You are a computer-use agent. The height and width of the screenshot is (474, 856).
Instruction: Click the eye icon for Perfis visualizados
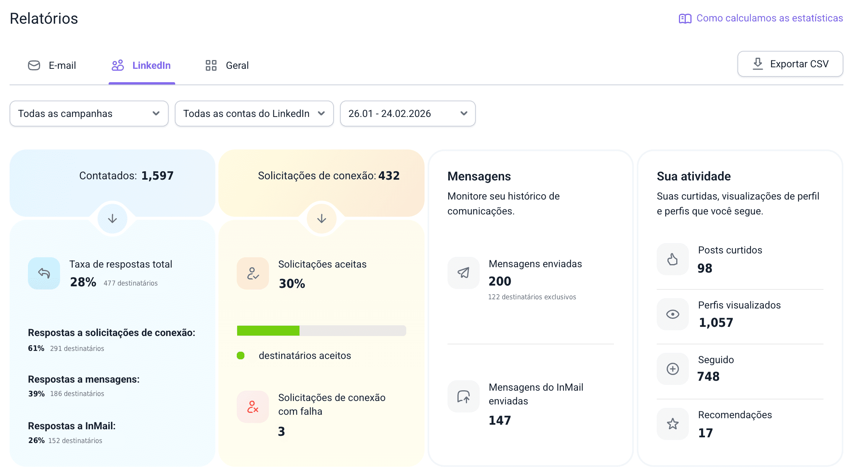pyautogui.click(x=672, y=314)
